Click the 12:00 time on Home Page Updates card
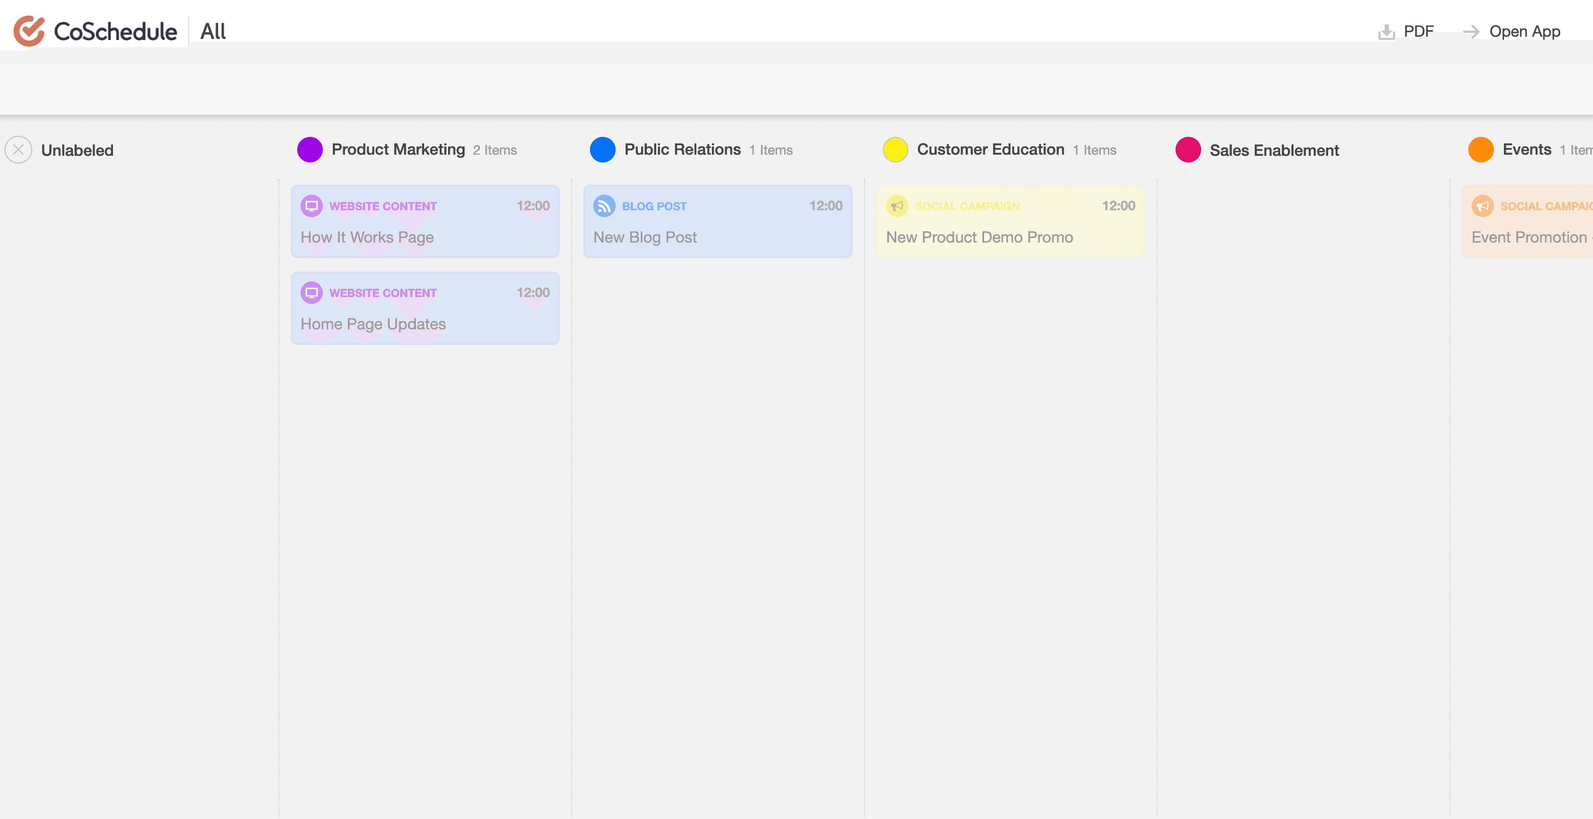1593x819 pixels. coord(533,292)
